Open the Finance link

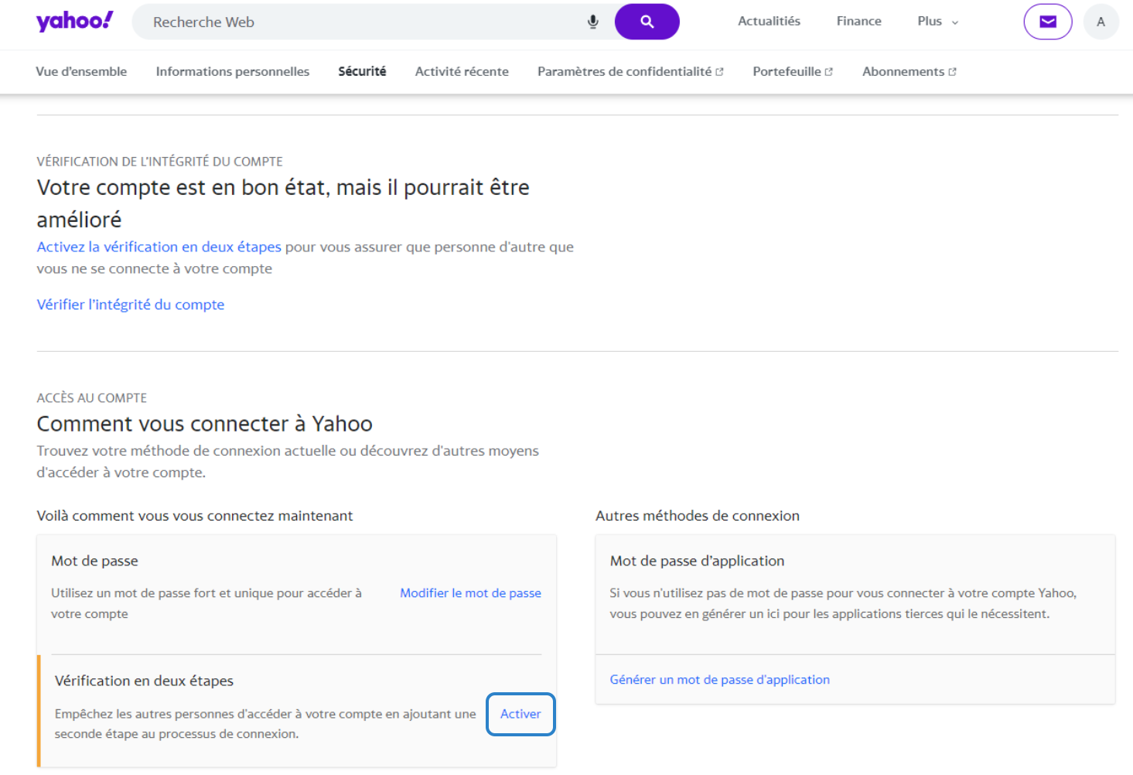click(x=858, y=21)
